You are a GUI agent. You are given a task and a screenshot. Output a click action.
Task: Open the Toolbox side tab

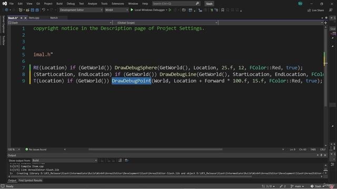3,40
